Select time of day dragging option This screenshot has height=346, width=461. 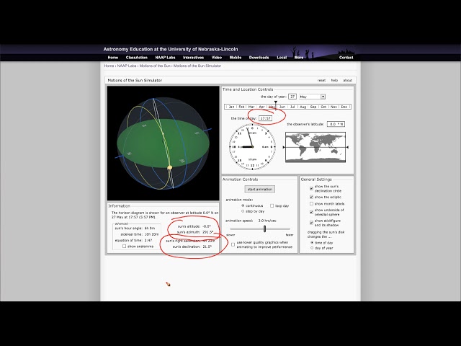tap(312, 243)
